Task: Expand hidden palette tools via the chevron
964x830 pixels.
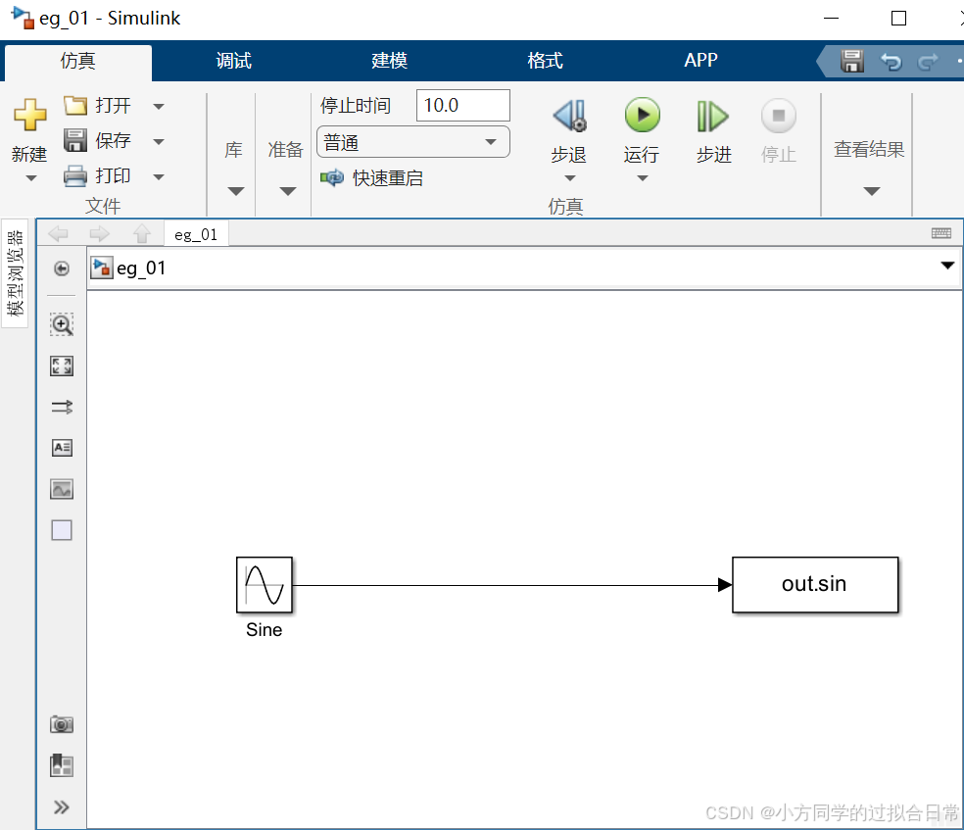Action: [62, 806]
